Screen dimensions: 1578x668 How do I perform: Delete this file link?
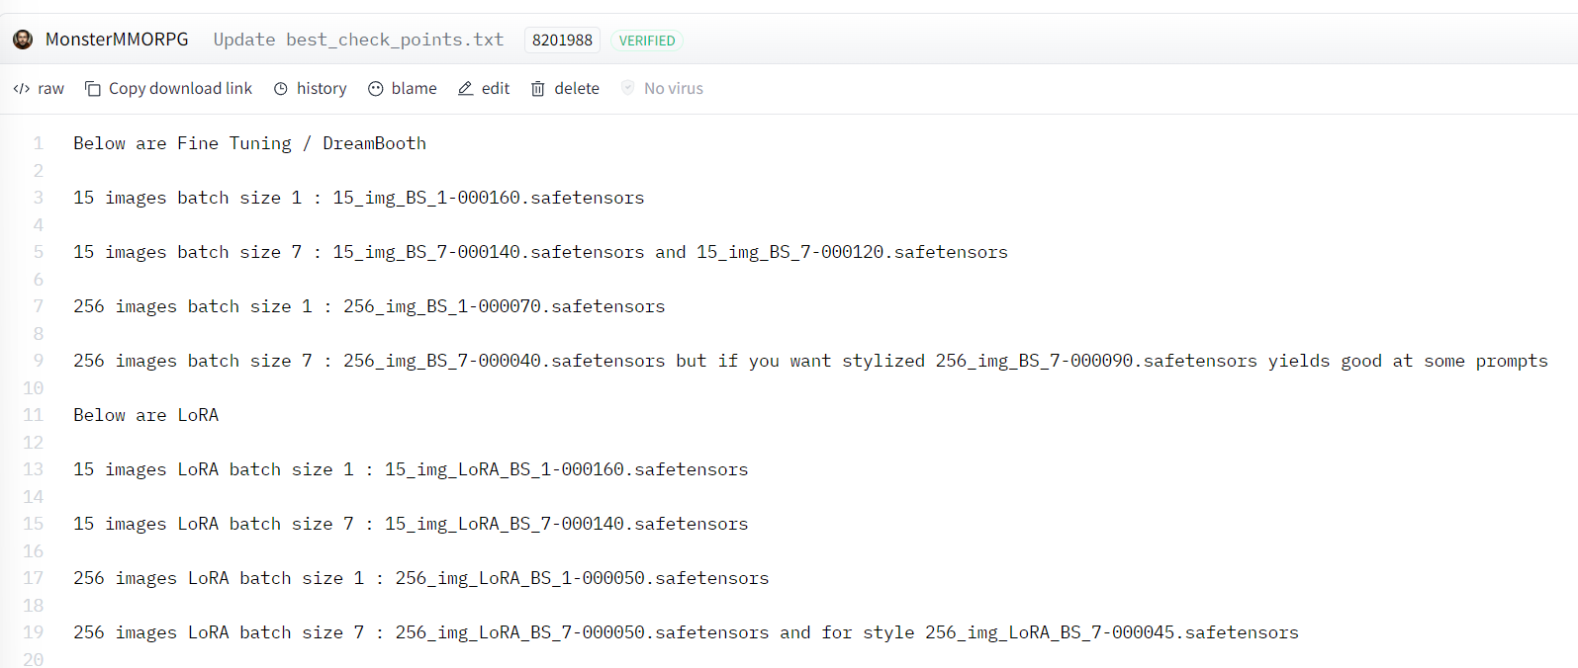(577, 89)
